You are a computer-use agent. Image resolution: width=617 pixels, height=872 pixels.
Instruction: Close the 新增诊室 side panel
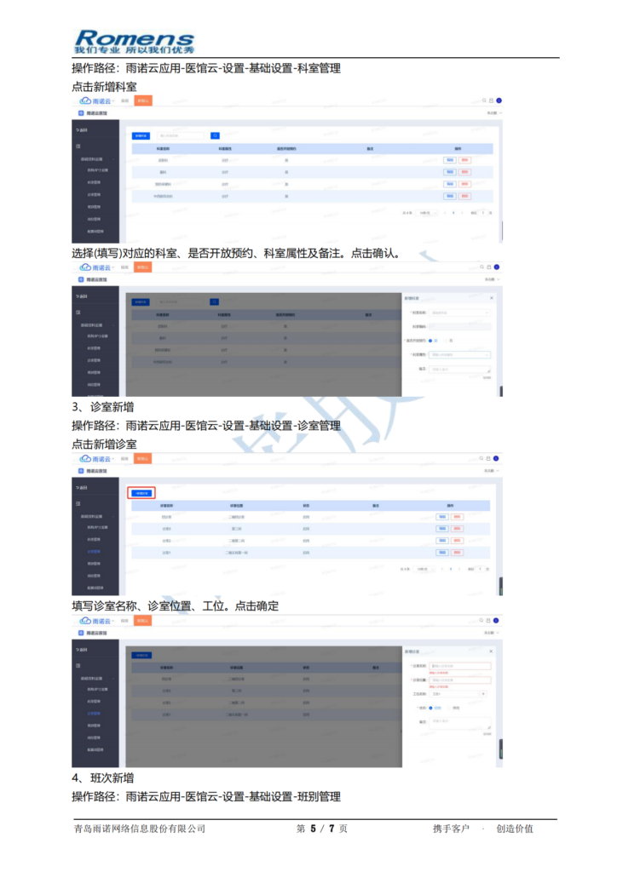coord(491,651)
